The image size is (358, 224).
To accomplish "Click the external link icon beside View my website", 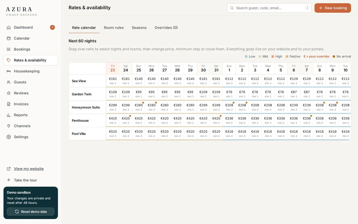I will pos(9,169).
